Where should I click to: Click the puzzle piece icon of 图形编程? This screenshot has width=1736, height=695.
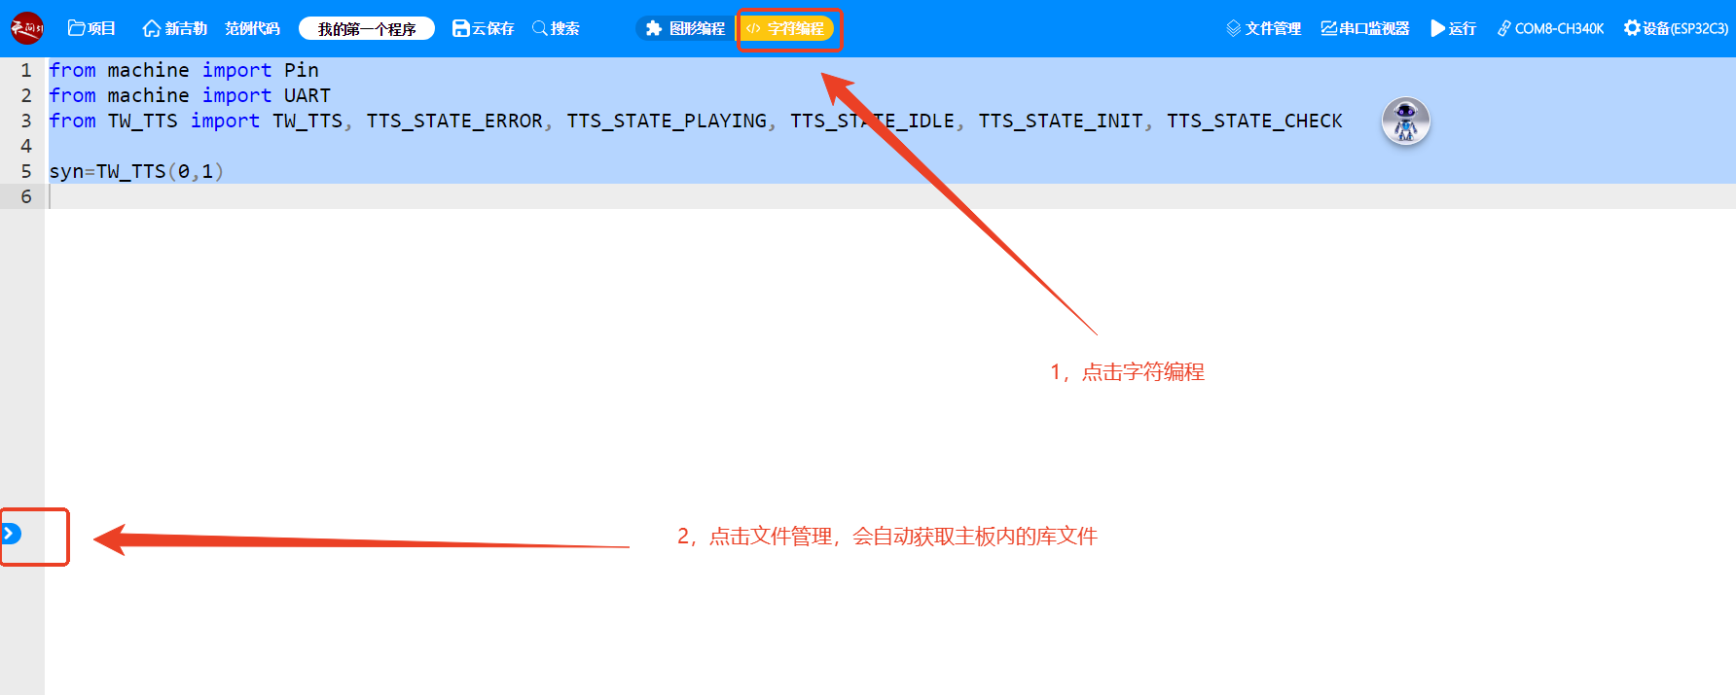[654, 28]
